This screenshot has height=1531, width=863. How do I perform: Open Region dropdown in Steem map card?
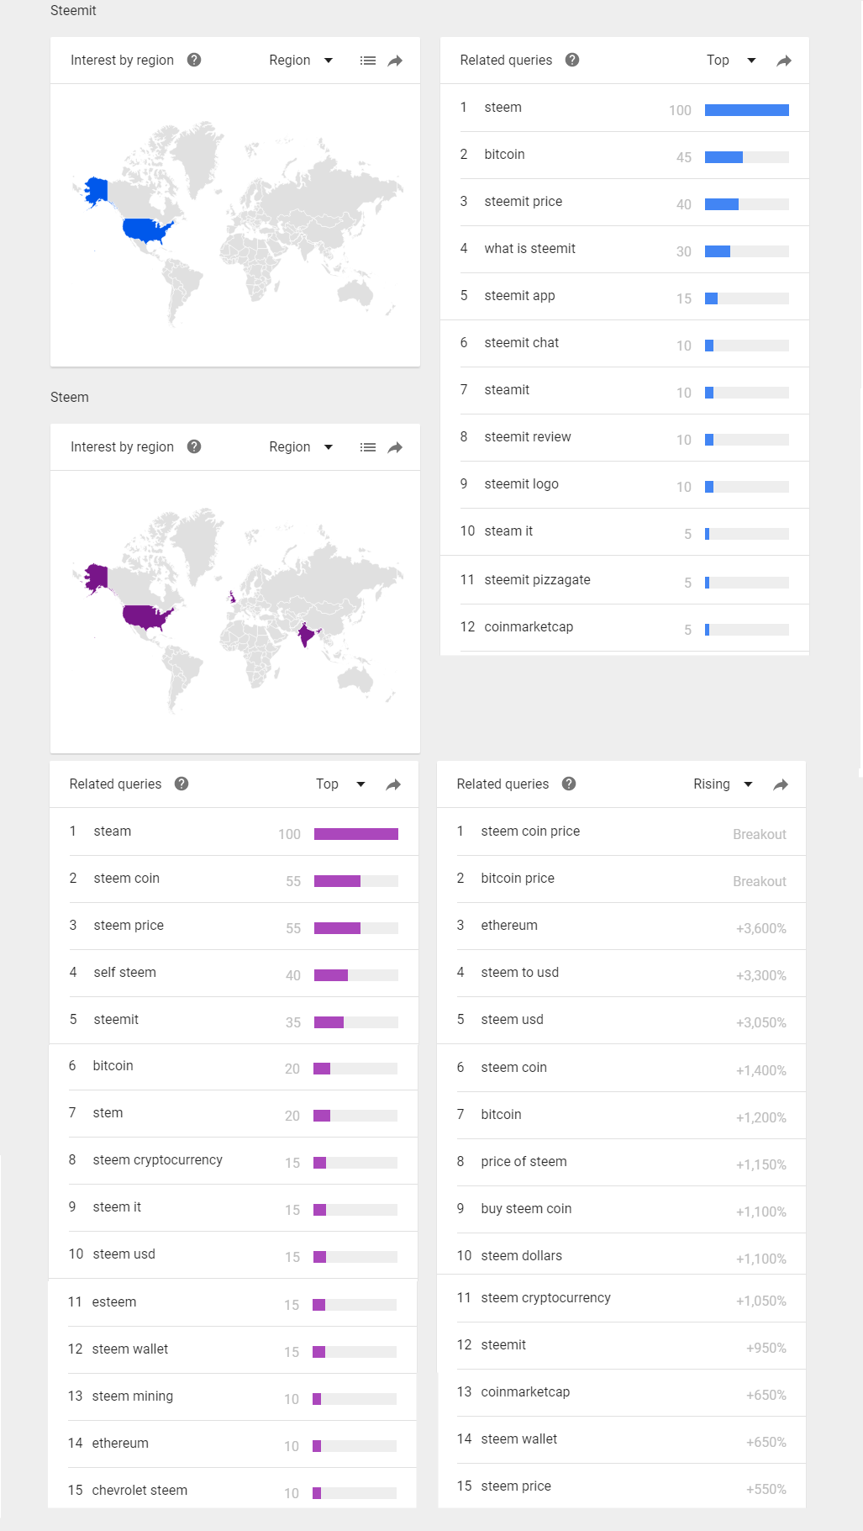(x=301, y=447)
